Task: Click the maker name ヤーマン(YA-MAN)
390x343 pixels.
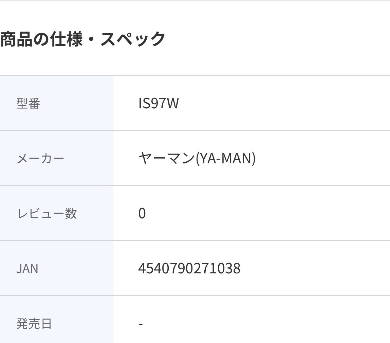Action: 197,159
